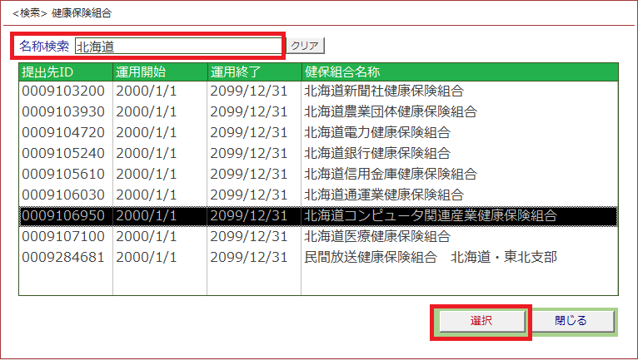This screenshot has width=638, height=360.
Task: Select the 北海道通運業健康保険組合 row
Action: coord(383,195)
